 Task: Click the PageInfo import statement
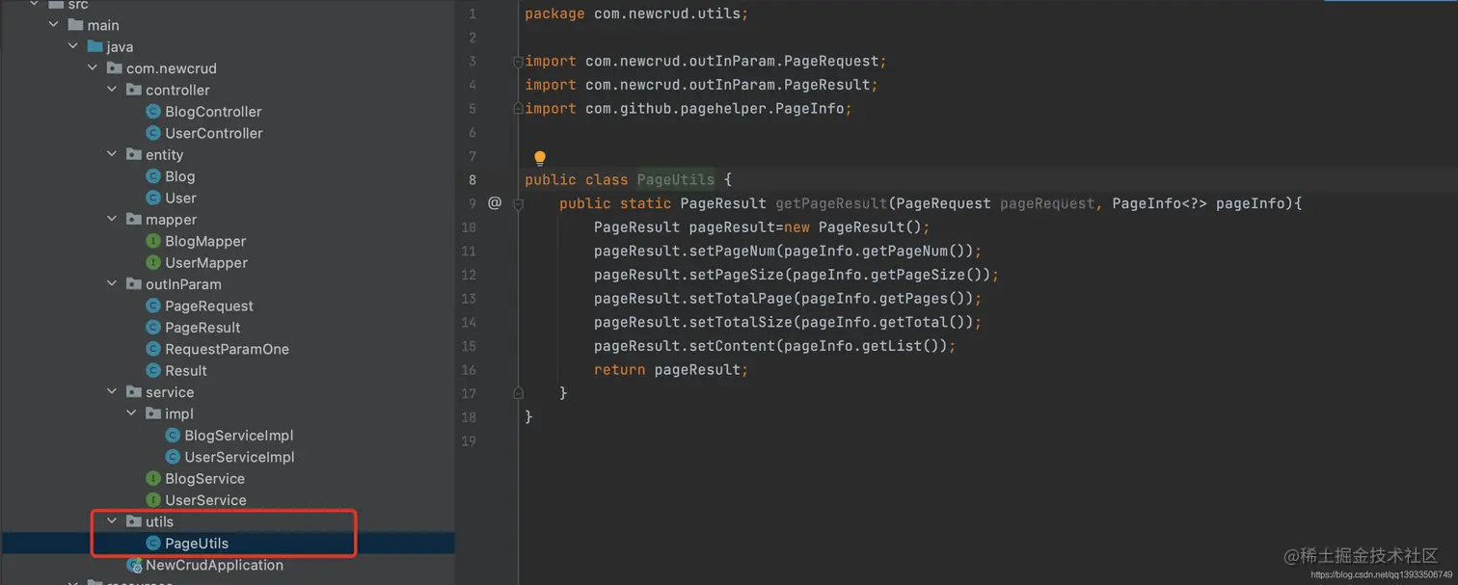[688, 109]
